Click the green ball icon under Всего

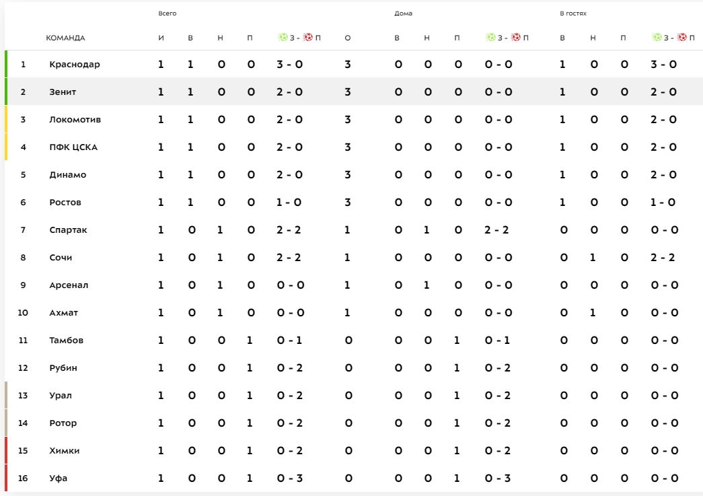pos(283,37)
